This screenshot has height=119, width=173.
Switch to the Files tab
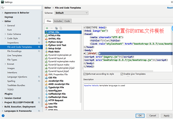click(x=49, y=21)
